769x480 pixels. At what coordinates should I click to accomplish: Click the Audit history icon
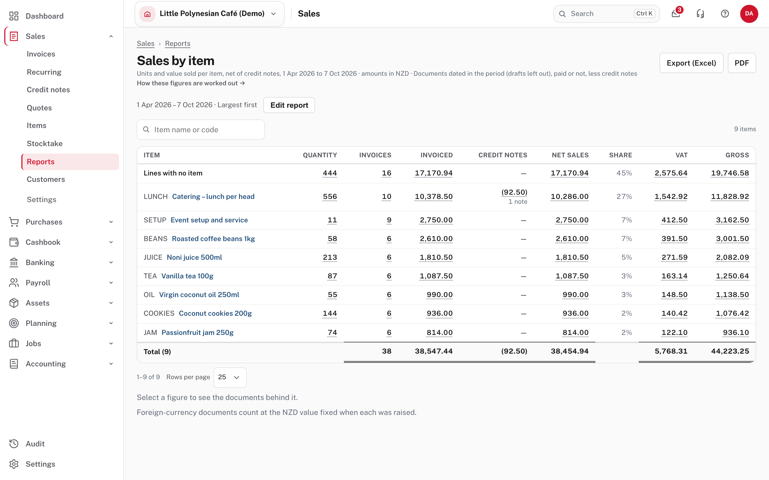(14, 444)
